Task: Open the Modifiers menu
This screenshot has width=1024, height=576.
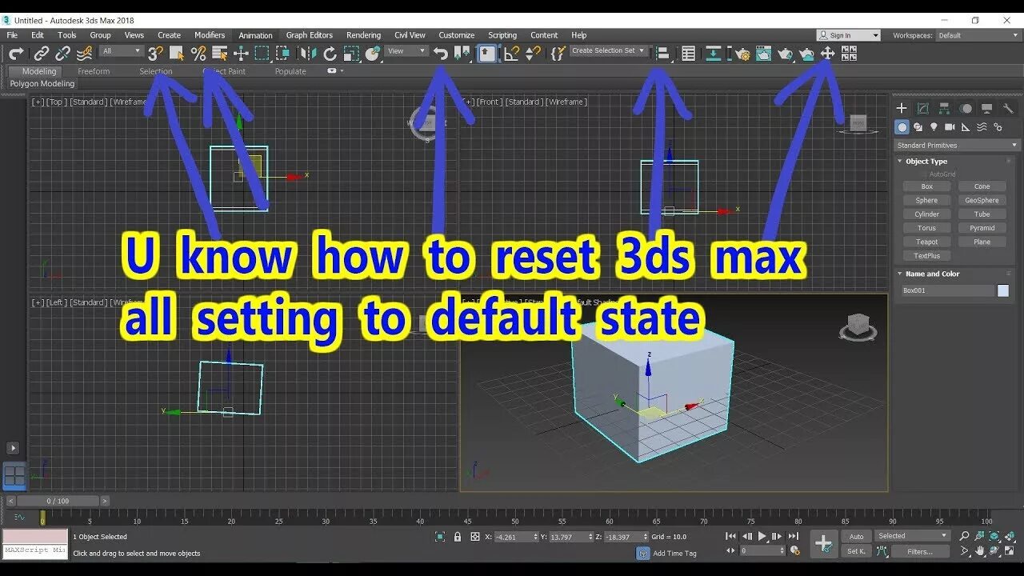Action: [x=210, y=35]
